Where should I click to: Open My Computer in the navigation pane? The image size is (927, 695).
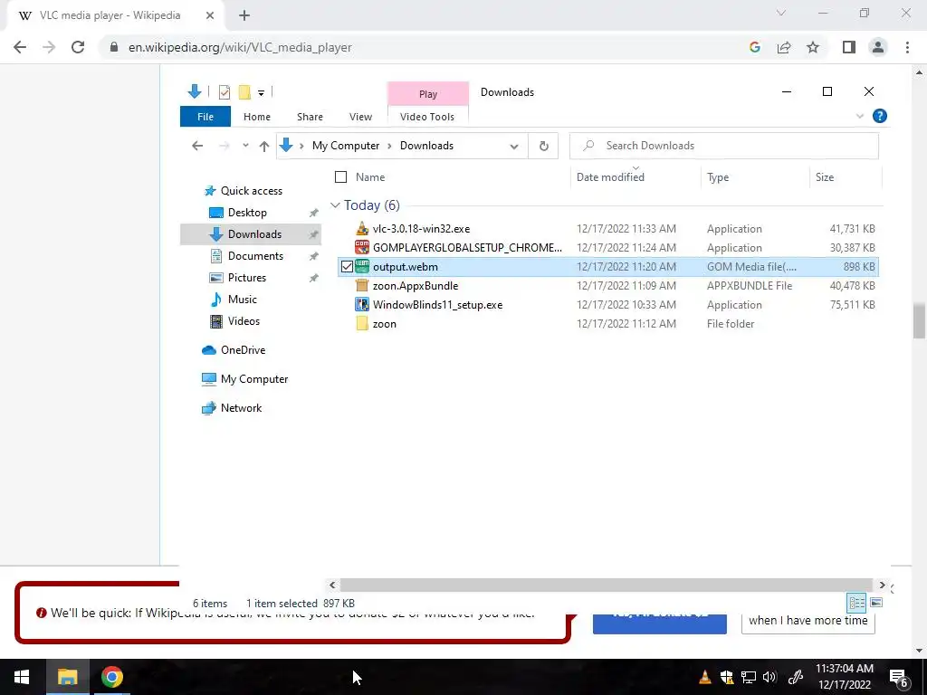pos(254,379)
